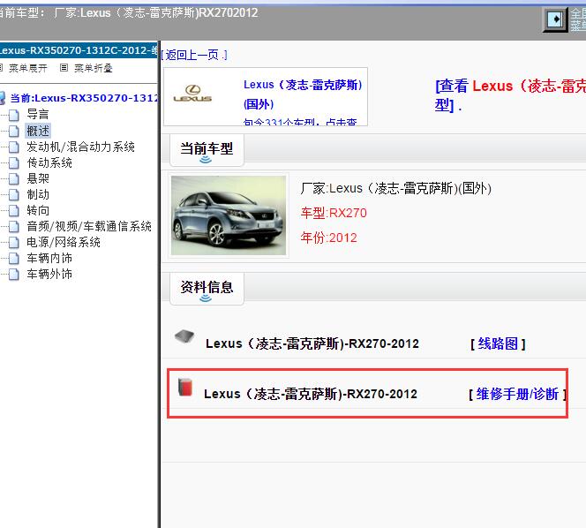Open 电源/网络系统 entry
Image resolution: width=586 pixels, height=528 pixels.
point(64,242)
